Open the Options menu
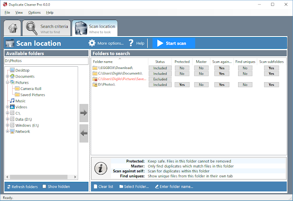Viewport: 293px width, 201px height. pyautogui.click(x=34, y=12)
